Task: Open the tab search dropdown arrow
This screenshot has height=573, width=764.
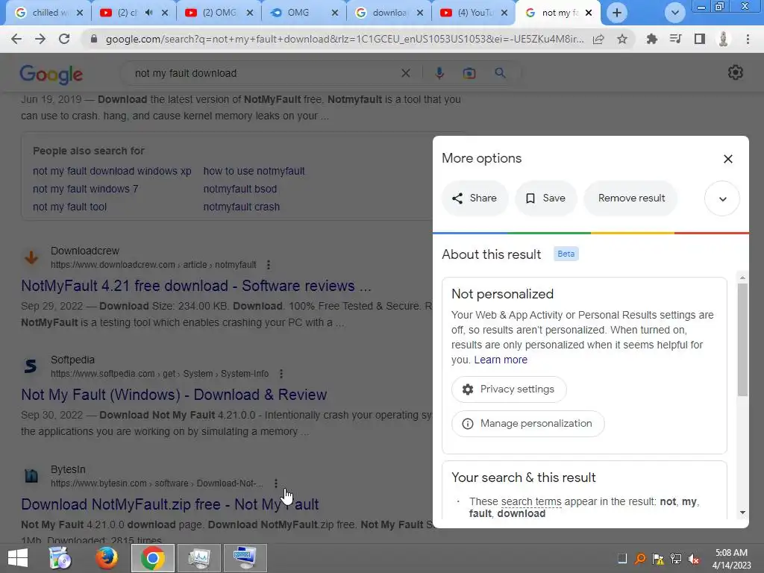Action: (x=674, y=13)
